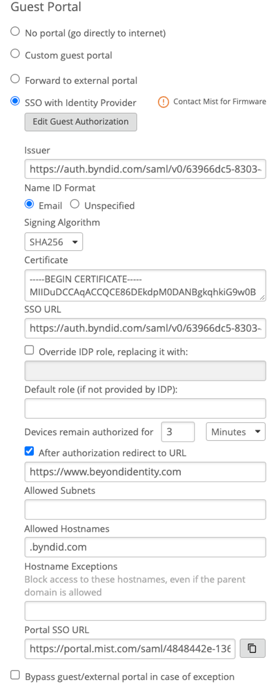279x691 pixels.
Task: Click the Default role input field
Action: tap(145, 408)
